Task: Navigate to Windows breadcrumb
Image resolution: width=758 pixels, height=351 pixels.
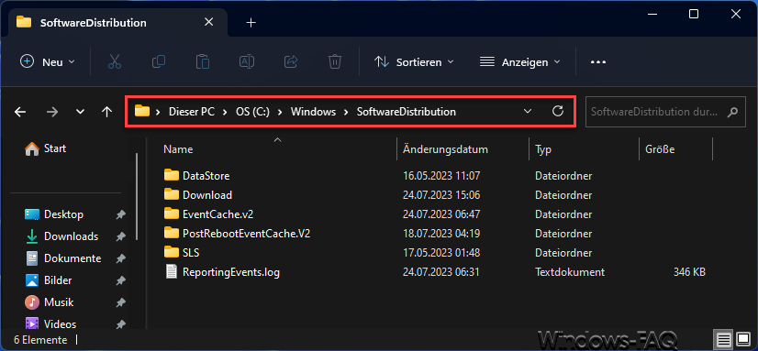Action: tap(313, 112)
